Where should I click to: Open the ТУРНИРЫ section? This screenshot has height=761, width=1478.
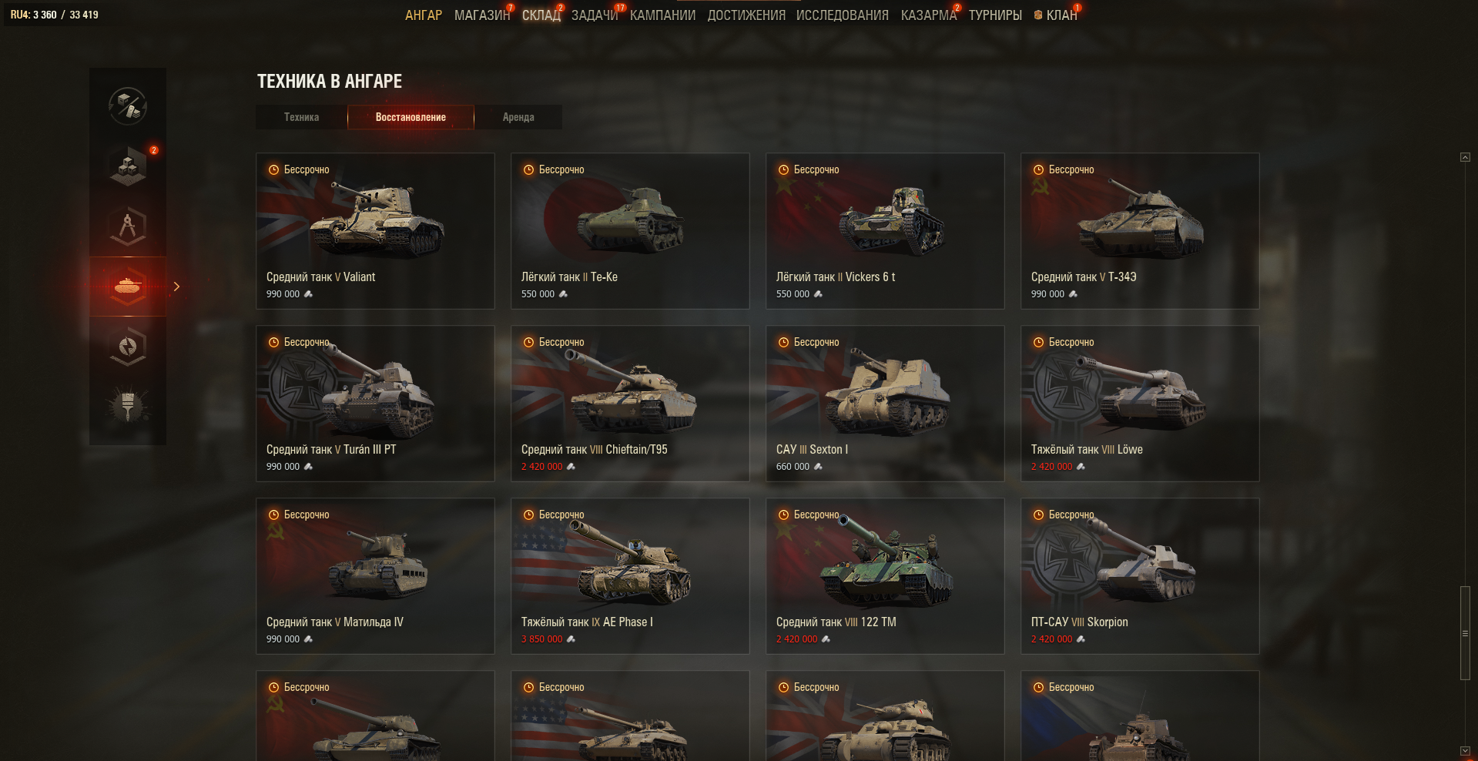coord(995,15)
